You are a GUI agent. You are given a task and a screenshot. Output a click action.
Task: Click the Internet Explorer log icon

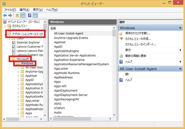[14, 43]
